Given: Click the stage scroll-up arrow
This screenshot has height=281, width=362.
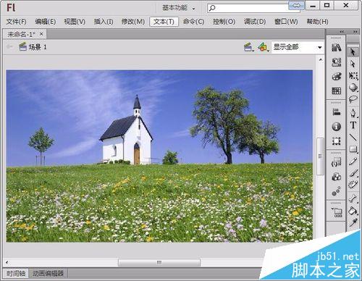Looking at the screenshot, I should tap(321, 59).
